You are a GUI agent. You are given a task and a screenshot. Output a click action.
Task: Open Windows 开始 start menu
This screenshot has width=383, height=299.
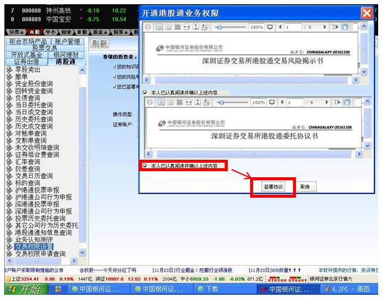click(26, 289)
